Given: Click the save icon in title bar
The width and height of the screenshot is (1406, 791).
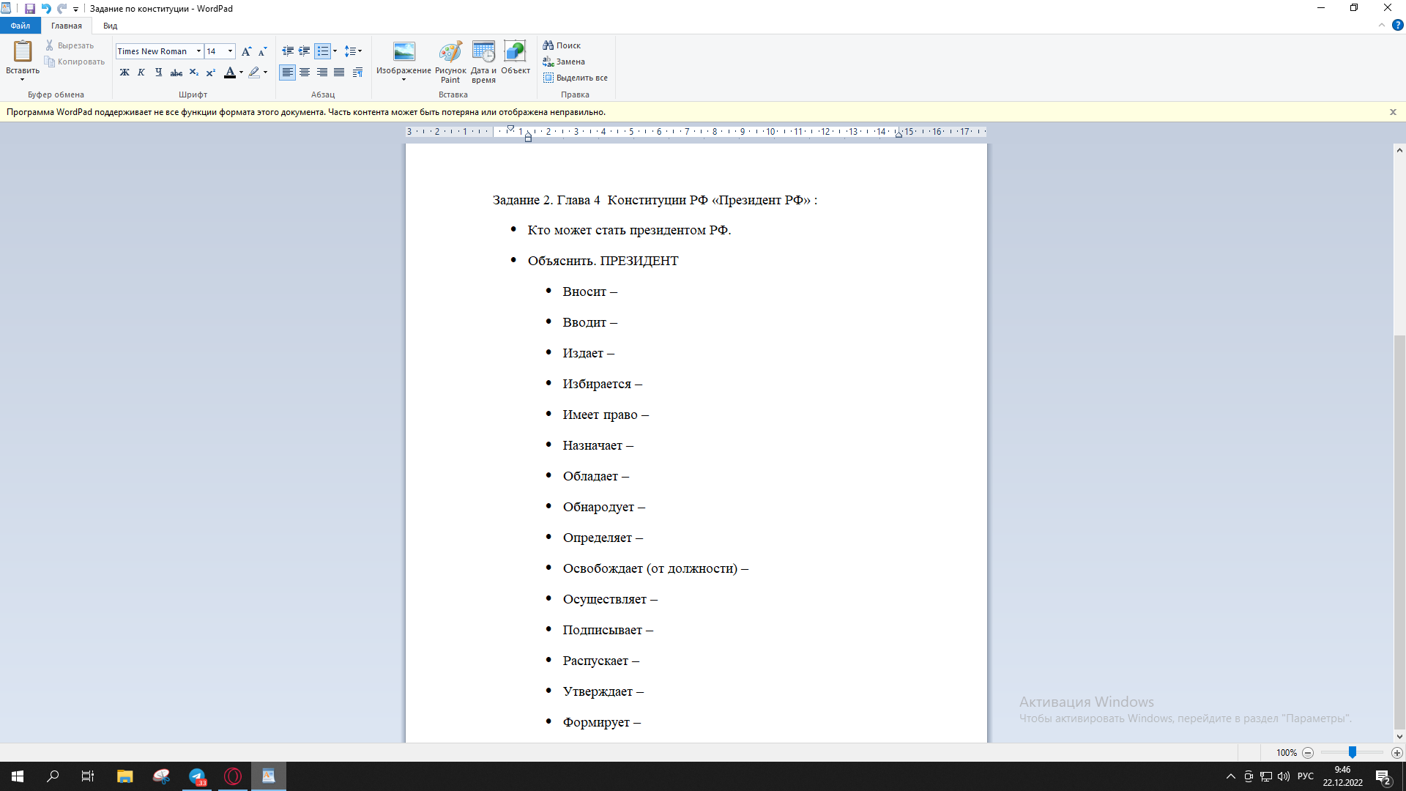Looking at the screenshot, I should point(29,9).
